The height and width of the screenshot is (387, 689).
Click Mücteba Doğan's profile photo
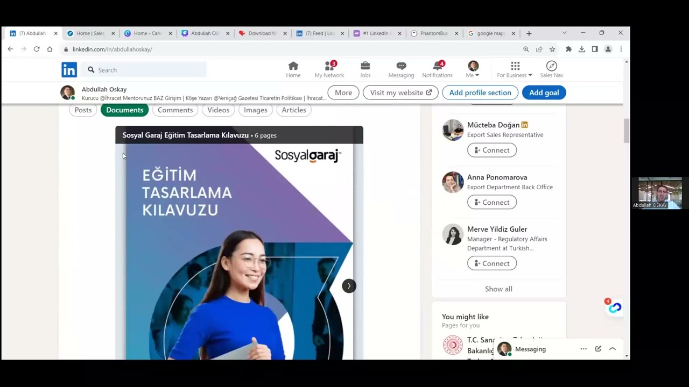click(453, 130)
